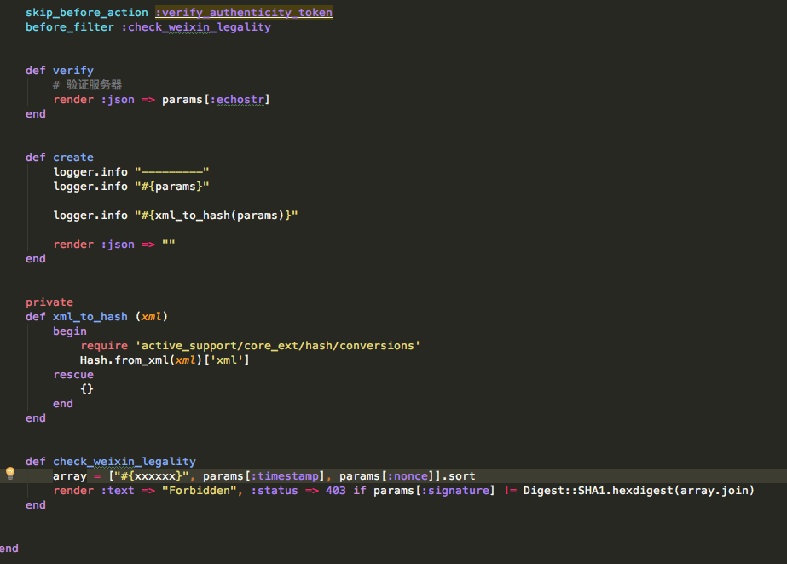Screen dimensions: 787x564
Task: Click the empty string after render :json
Action: 168,245
